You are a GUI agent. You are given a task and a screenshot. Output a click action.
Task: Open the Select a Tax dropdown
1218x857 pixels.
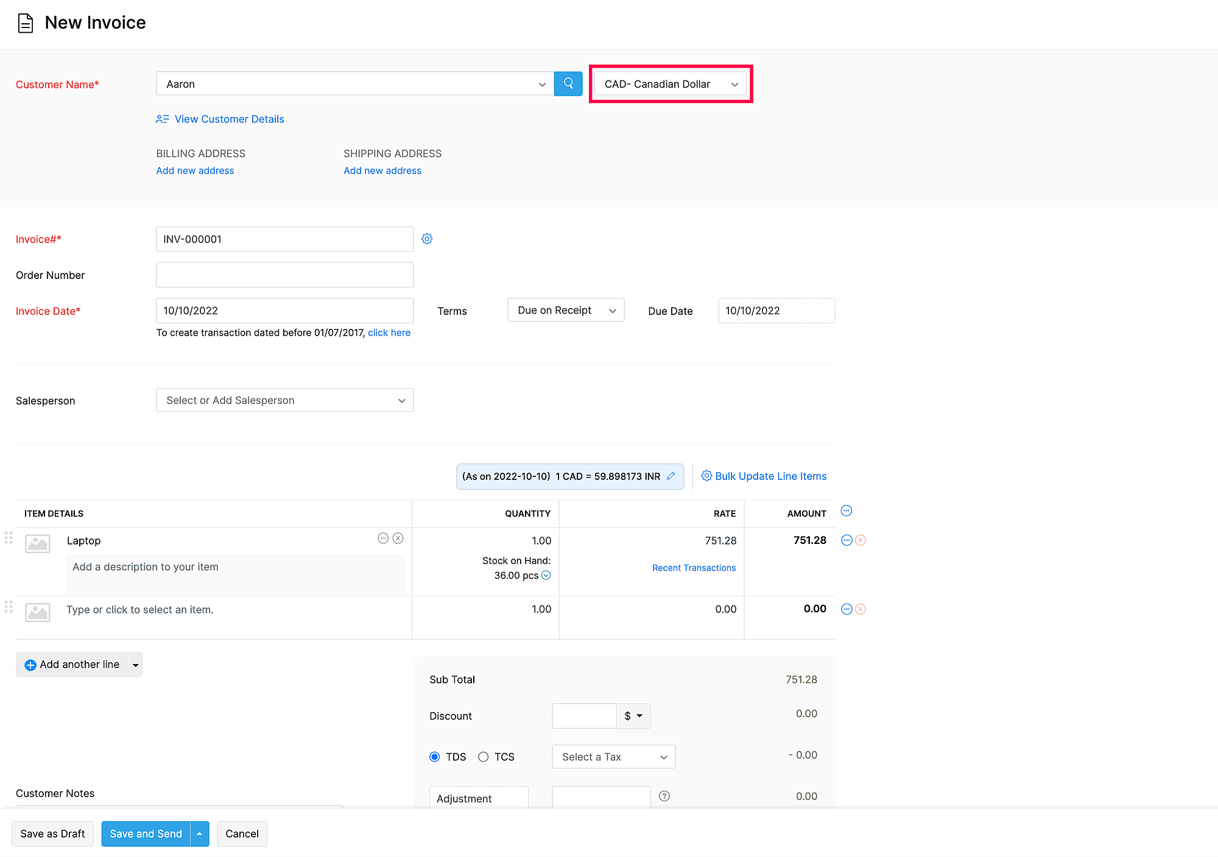(x=613, y=757)
